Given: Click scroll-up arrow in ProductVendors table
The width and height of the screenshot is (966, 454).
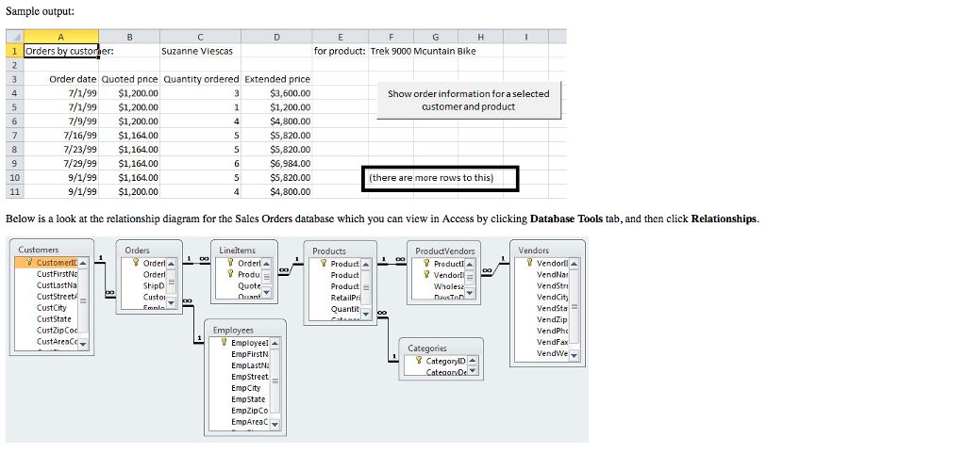Looking at the screenshot, I should pyautogui.click(x=471, y=264).
